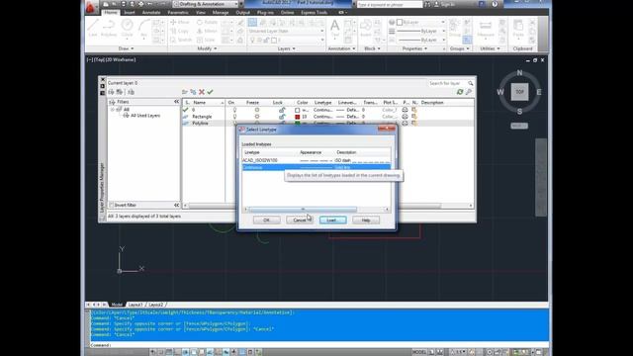Image resolution: width=633 pixels, height=356 pixels.
Task: Open the Drafting & Annotation workspace dropdown
Action: [x=206, y=4]
